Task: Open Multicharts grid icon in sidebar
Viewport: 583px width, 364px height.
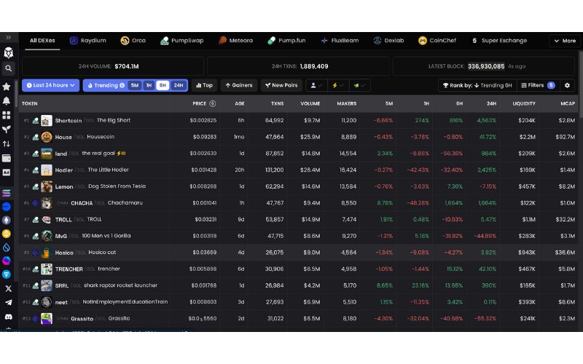Action: tap(7, 115)
